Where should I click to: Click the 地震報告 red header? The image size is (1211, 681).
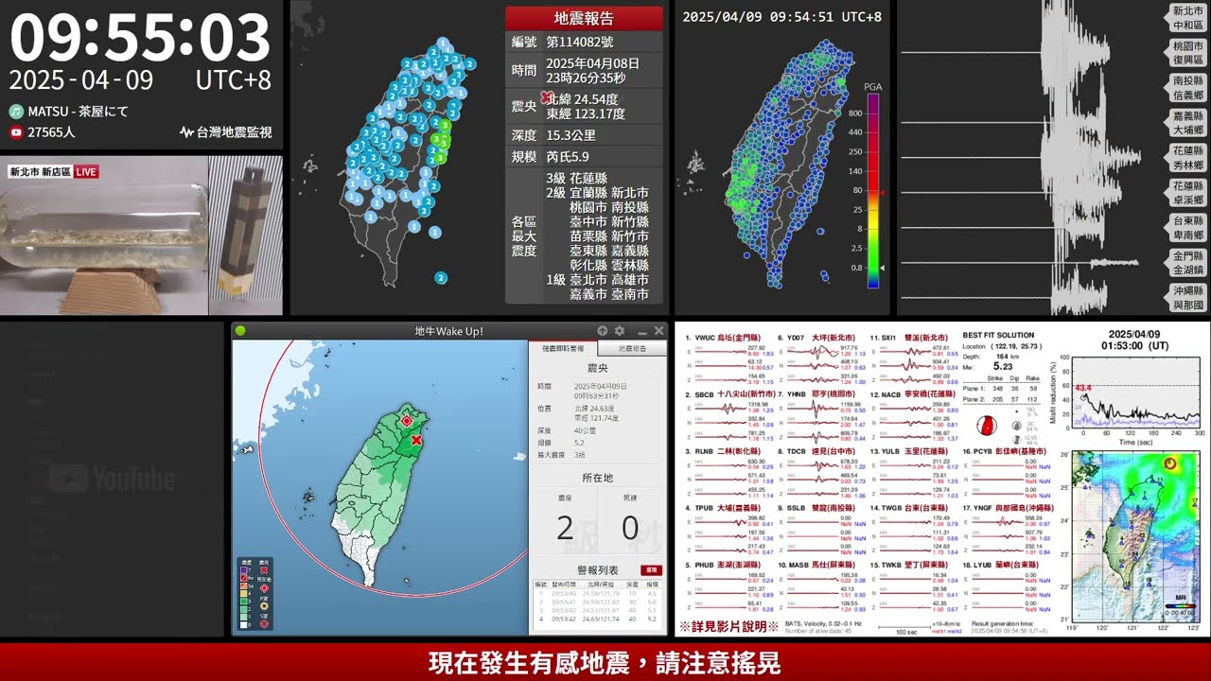tap(584, 18)
